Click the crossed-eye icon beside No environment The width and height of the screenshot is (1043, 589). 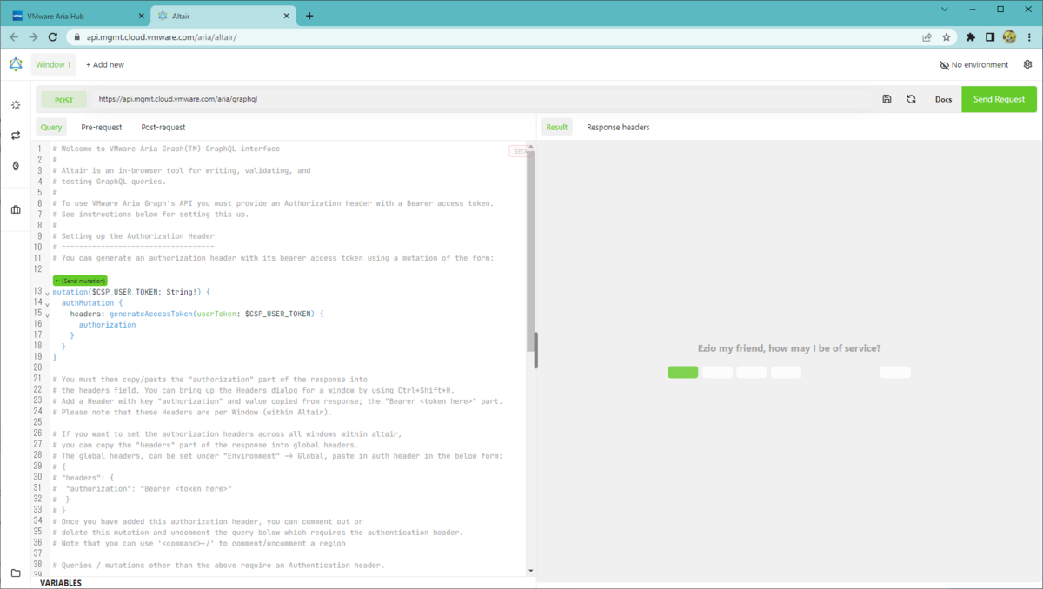point(944,65)
